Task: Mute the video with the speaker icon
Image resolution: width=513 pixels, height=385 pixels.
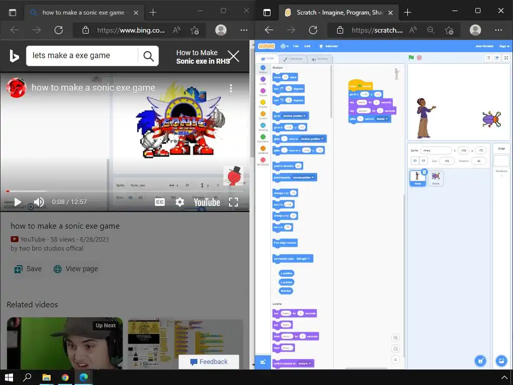Action: coord(39,202)
